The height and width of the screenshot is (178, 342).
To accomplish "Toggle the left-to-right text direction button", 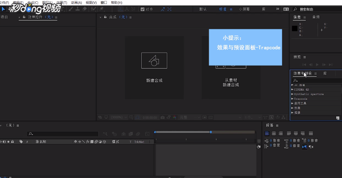I will coord(304,147).
